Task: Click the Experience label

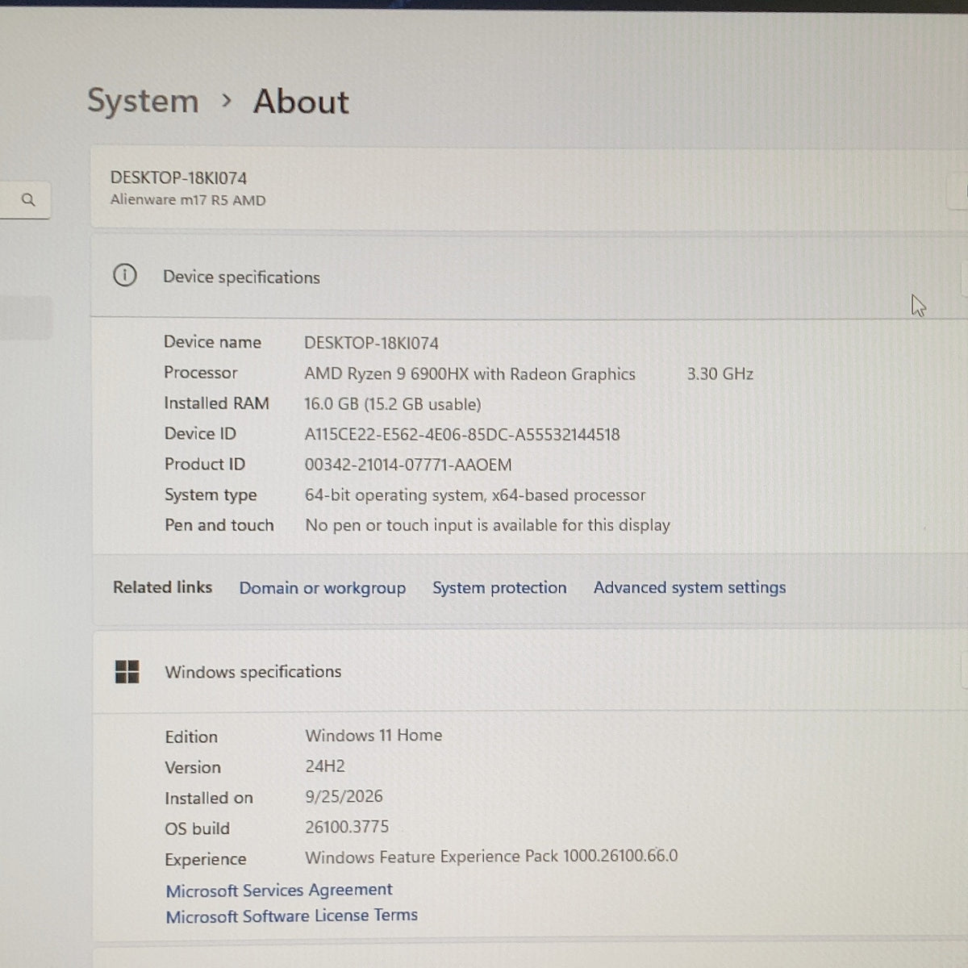Action: pyautogui.click(x=206, y=860)
